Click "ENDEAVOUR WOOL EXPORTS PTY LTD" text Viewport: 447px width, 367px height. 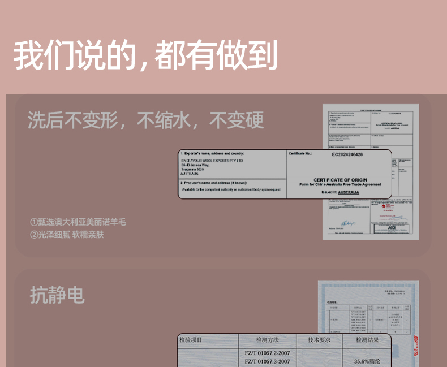[x=212, y=161]
